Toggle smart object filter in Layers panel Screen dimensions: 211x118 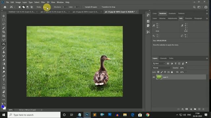pos(183,64)
